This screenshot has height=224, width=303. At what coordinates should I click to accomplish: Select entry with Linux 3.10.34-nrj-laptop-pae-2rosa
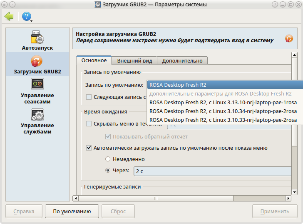pyautogui.click(x=225, y=111)
